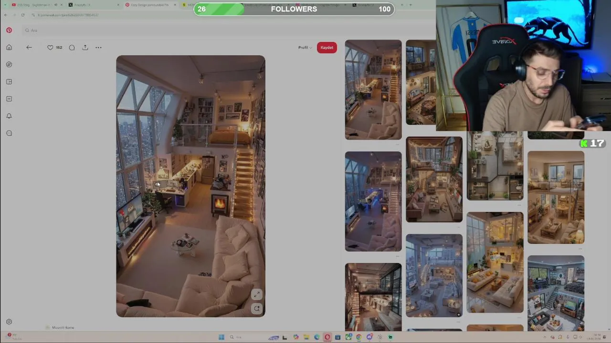This screenshot has height=343, width=611.
Task: Open the boards icon in the sidebar
Action: (x=9, y=81)
